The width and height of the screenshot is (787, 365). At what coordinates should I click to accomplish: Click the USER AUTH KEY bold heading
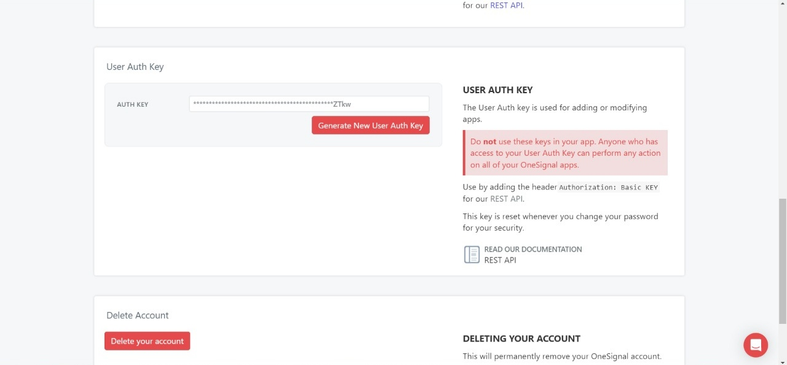point(497,90)
